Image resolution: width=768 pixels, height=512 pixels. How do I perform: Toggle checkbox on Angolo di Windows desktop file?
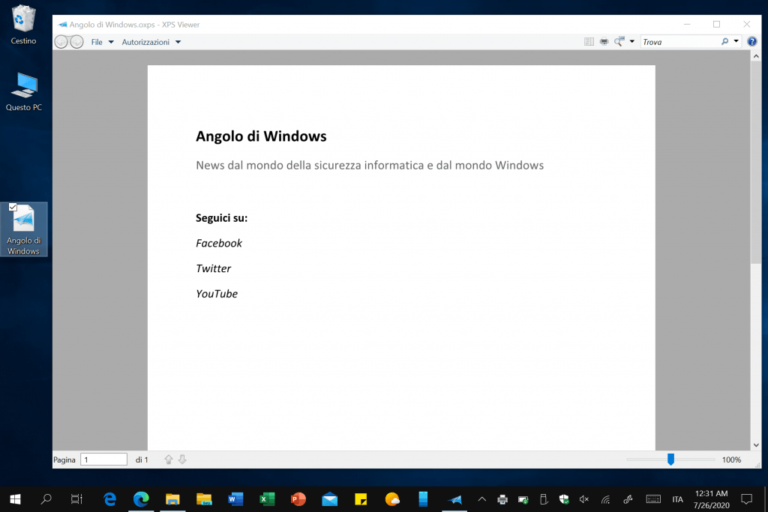click(13, 207)
